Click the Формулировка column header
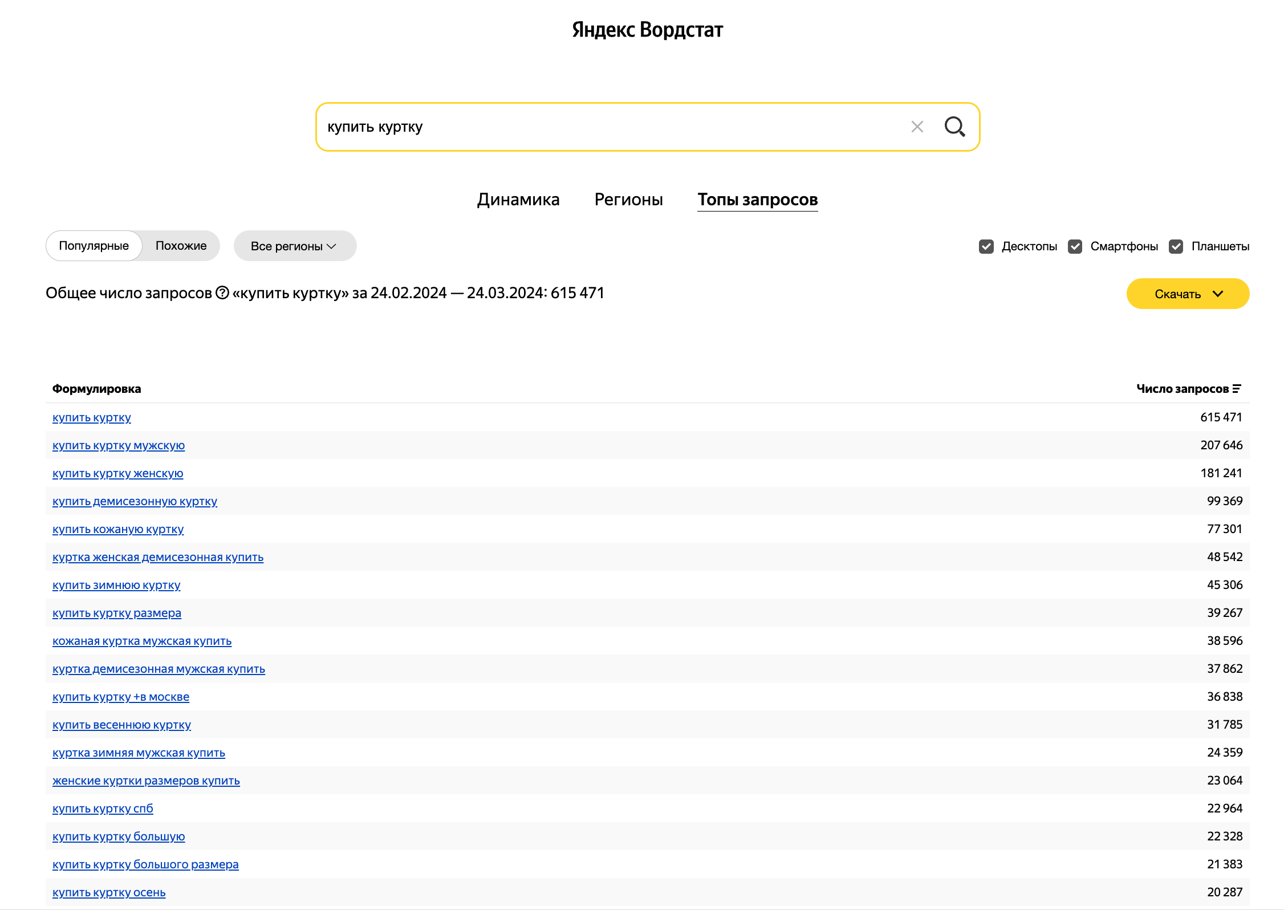 point(96,389)
